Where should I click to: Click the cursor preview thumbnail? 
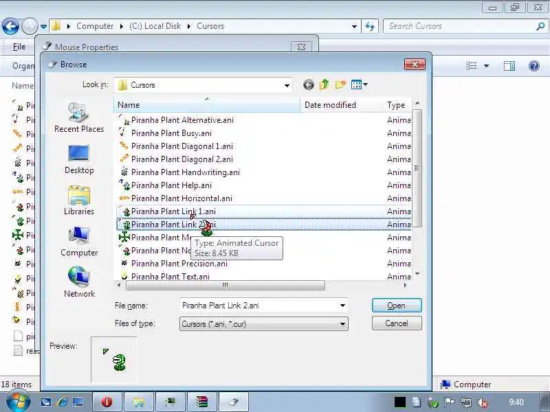click(113, 360)
